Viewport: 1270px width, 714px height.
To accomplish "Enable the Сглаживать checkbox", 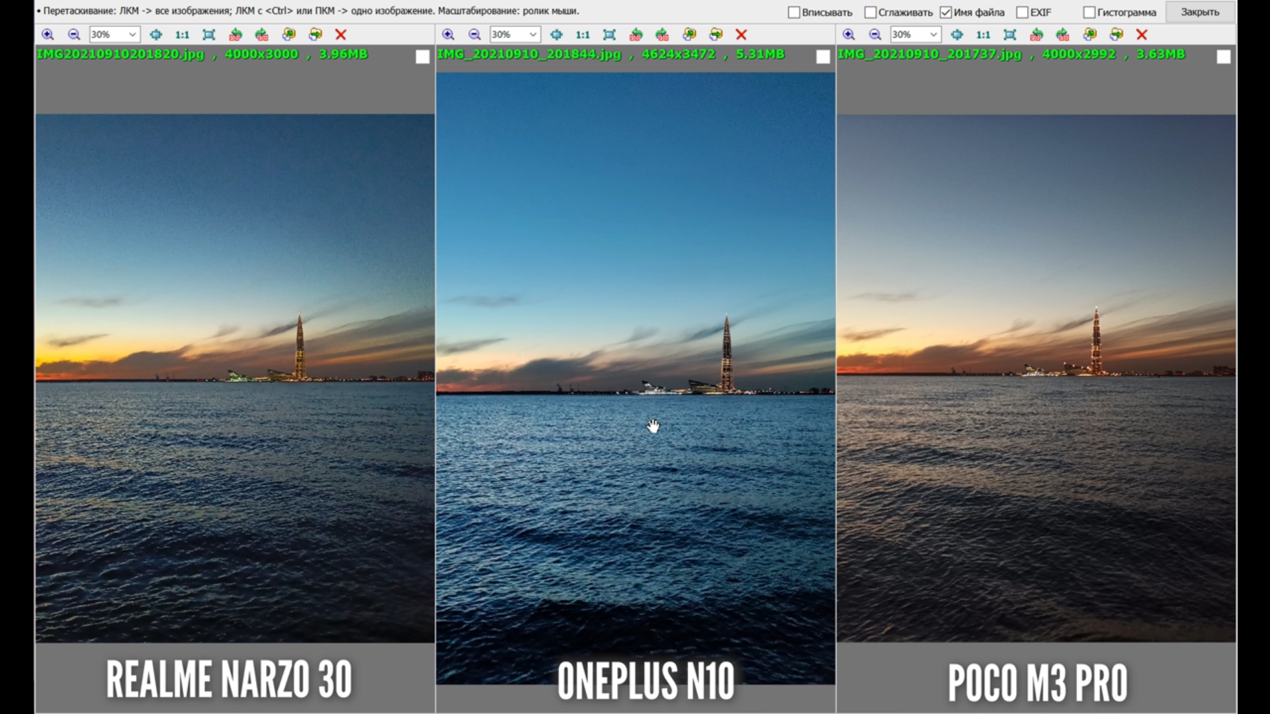I will [870, 13].
